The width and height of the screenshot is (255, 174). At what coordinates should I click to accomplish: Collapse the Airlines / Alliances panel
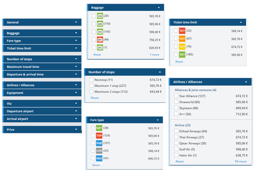[246, 82]
